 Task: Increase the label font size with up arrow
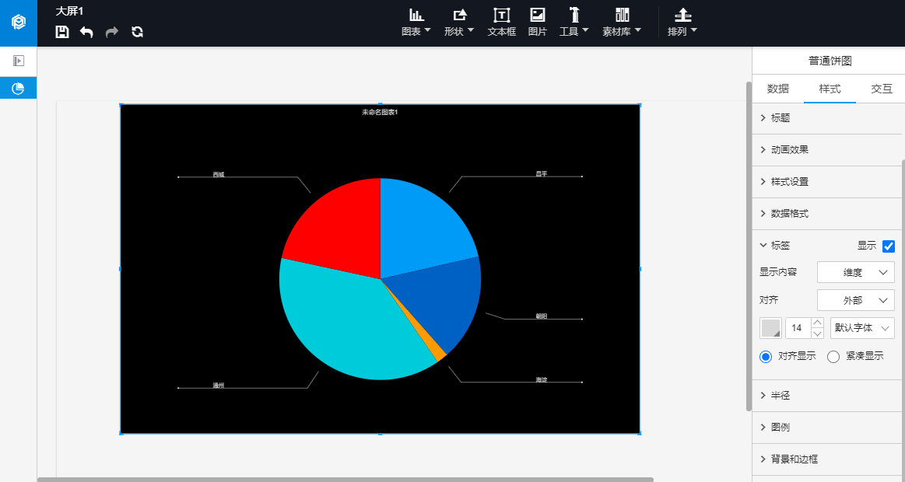tap(817, 323)
